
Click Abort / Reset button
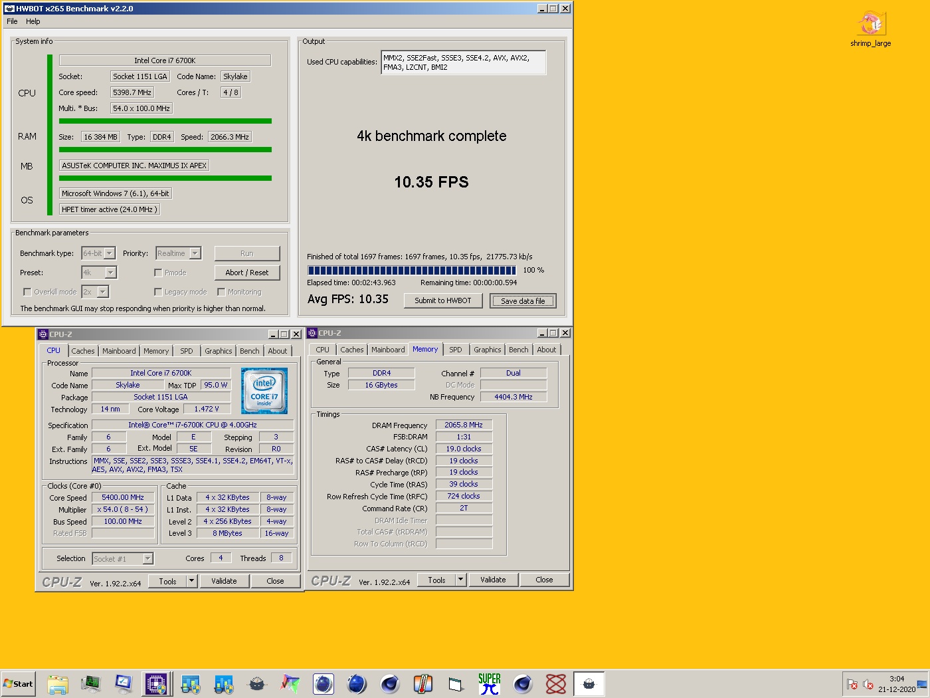[247, 273]
